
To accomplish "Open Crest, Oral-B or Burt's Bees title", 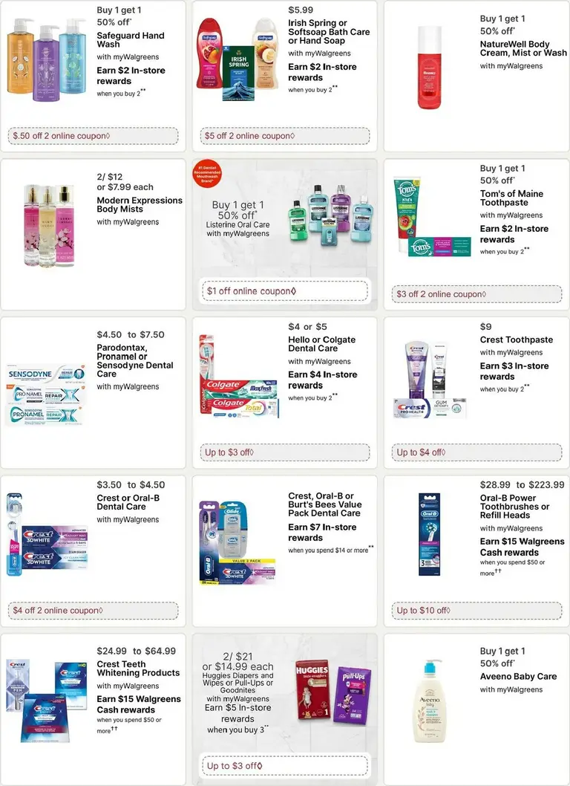I will (x=324, y=504).
